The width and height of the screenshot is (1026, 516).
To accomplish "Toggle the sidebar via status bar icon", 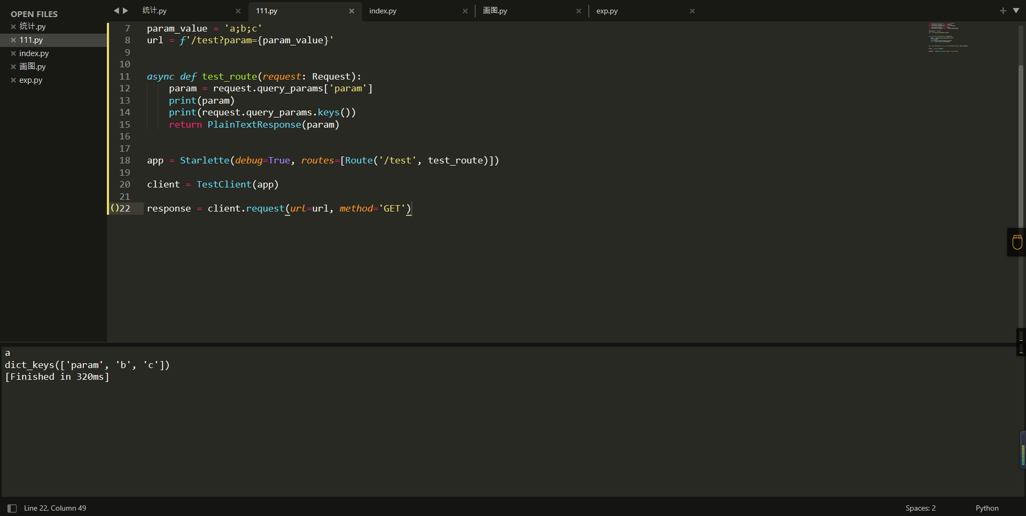I will [x=12, y=509].
